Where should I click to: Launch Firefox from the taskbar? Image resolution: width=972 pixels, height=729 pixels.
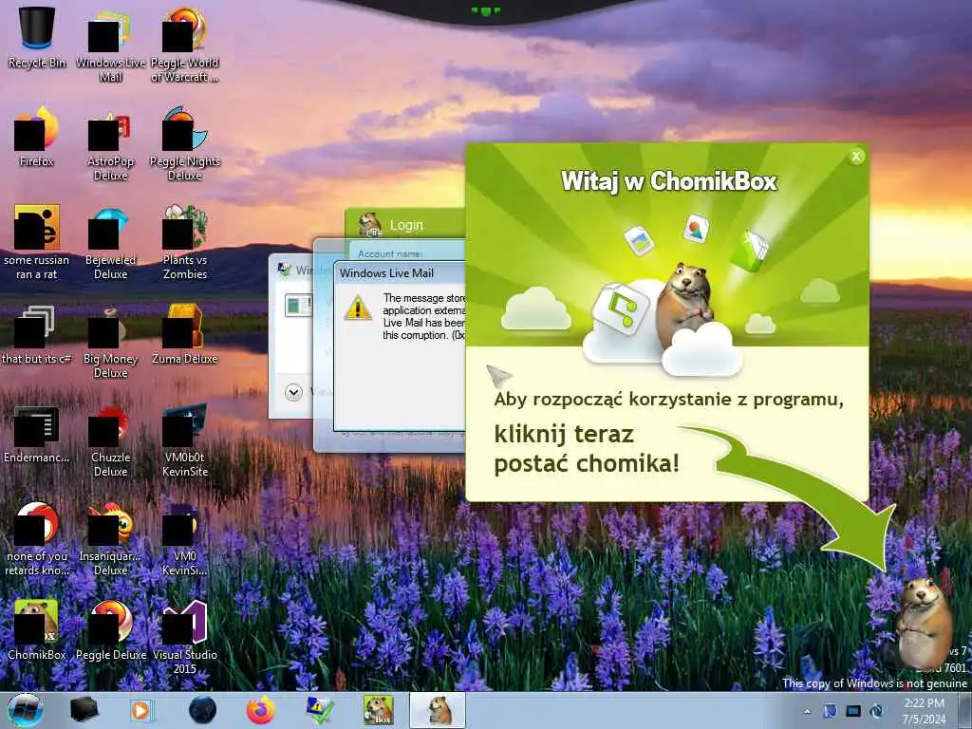point(261,710)
